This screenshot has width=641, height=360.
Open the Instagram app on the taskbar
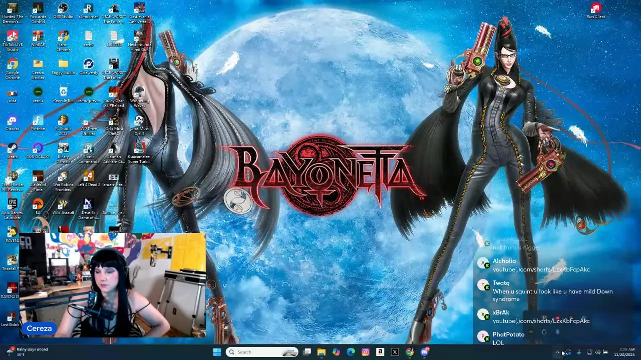click(366, 352)
